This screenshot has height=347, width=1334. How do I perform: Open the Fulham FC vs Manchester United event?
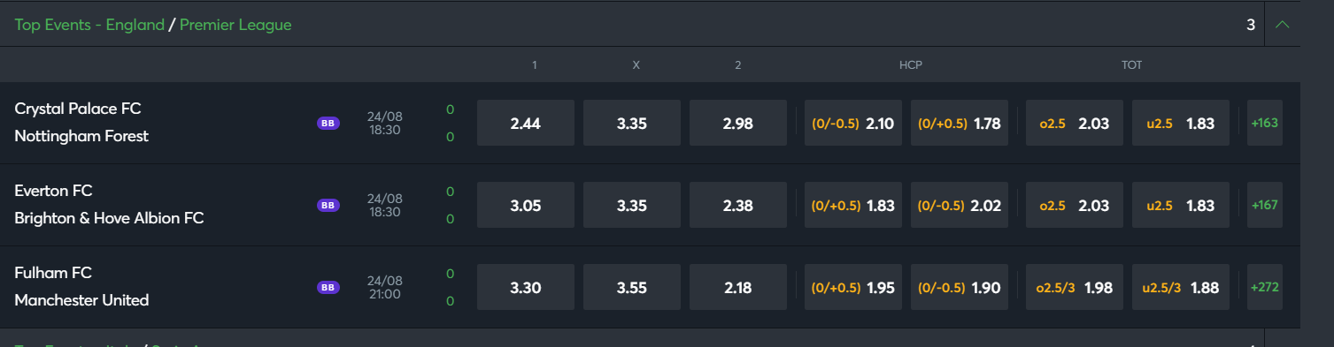coord(81,287)
